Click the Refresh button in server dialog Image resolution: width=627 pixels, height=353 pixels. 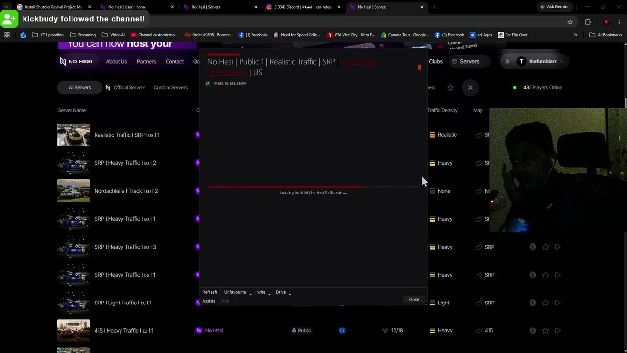pos(210,292)
